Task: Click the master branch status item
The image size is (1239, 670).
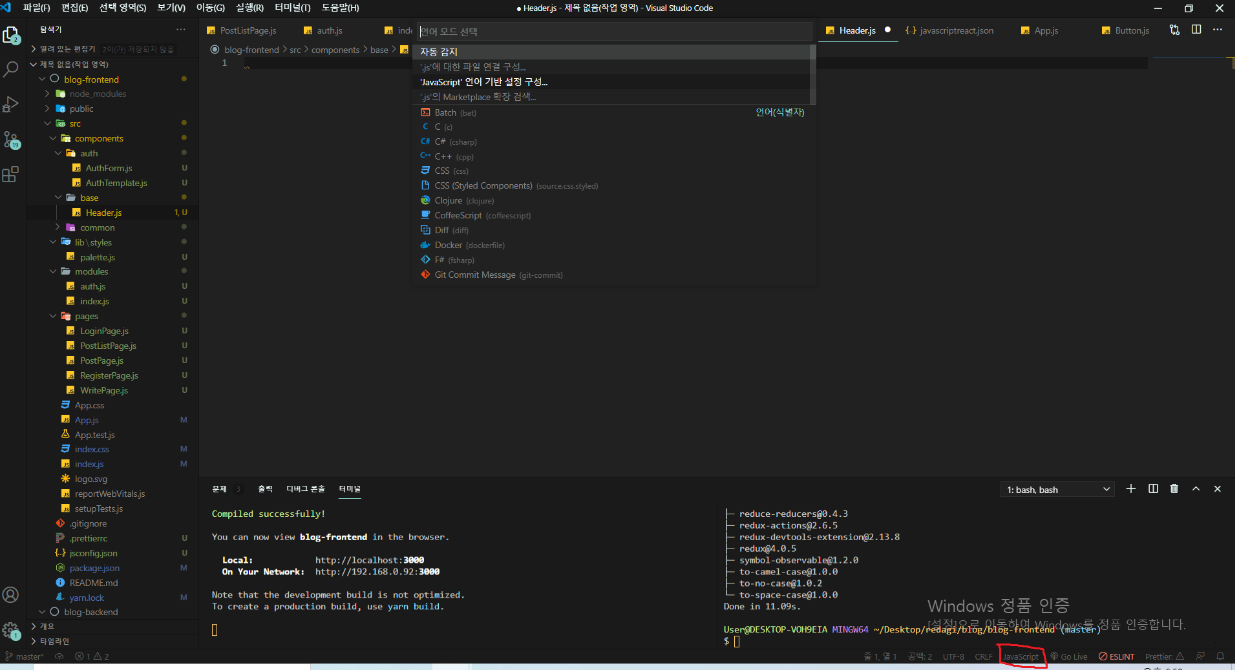Action: pyautogui.click(x=25, y=656)
